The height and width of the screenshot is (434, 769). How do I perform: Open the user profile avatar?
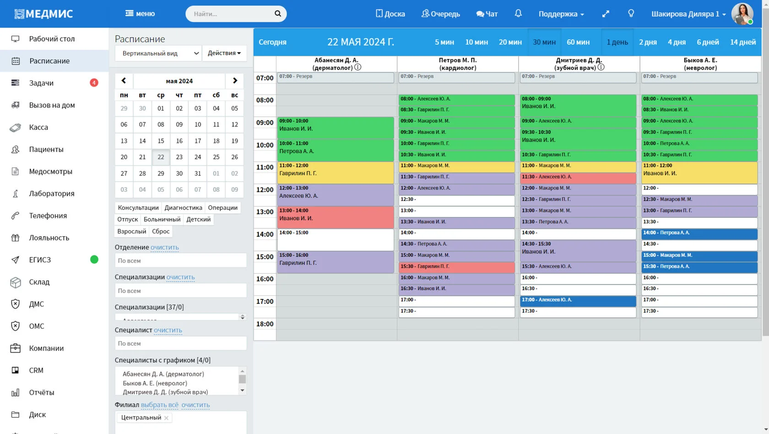[x=742, y=14]
